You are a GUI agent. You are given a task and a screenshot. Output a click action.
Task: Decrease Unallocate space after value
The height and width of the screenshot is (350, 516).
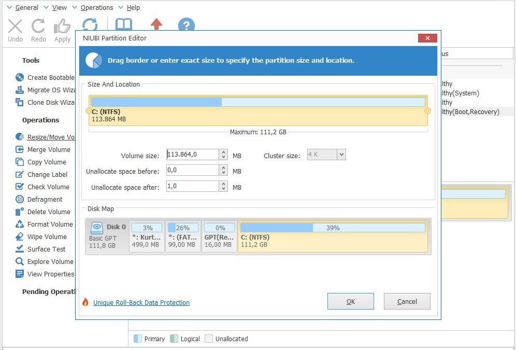(x=223, y=189)
